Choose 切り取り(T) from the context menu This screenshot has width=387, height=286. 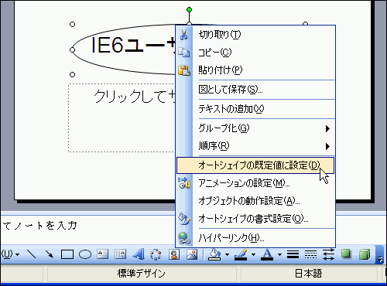255,35
